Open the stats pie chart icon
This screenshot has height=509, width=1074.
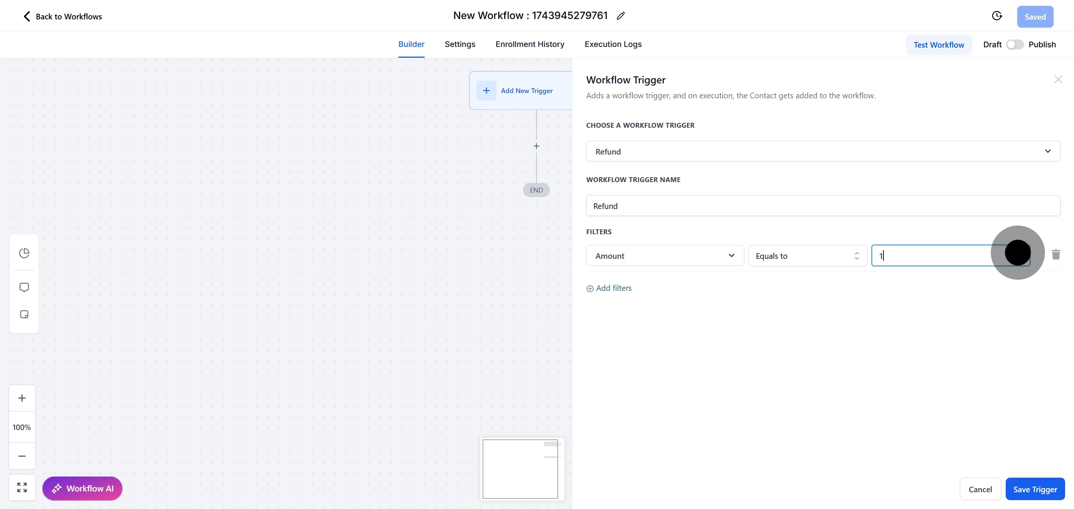point(24,253)
